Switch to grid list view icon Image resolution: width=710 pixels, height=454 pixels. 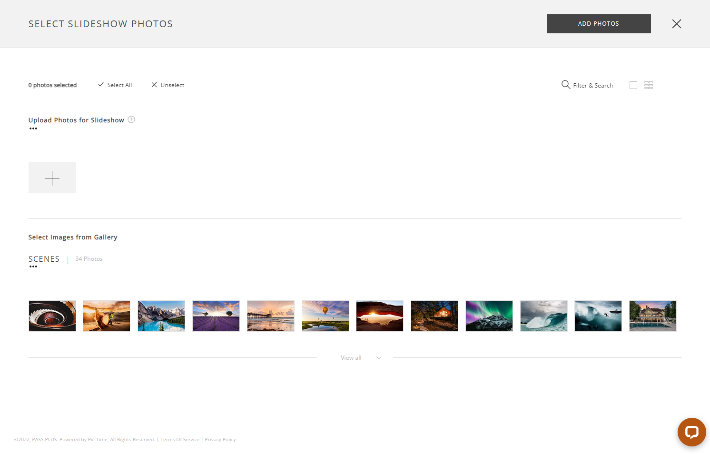[x=649, y=85]
